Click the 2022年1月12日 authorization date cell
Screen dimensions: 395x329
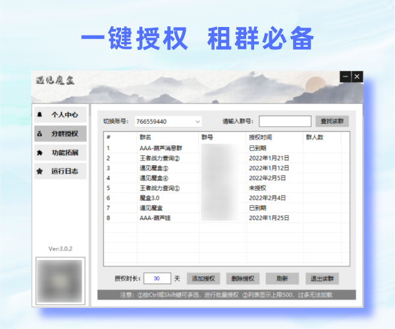pos(269,168)
